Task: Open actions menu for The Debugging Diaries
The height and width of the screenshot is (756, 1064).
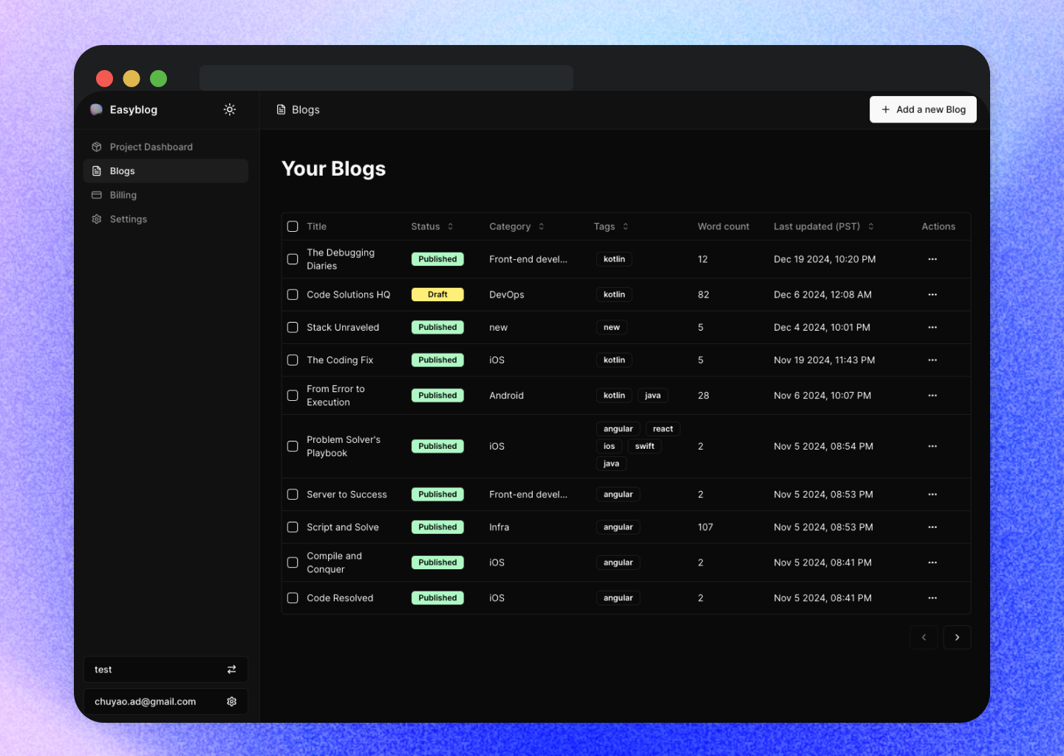Action: 932,259
